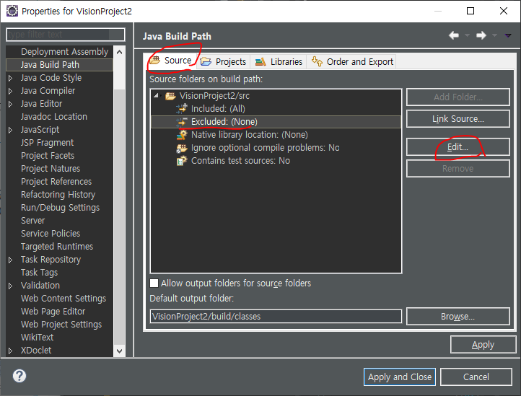The image size is (521, 396).
Task: Click the Projects tab icon
Action: 206,61
